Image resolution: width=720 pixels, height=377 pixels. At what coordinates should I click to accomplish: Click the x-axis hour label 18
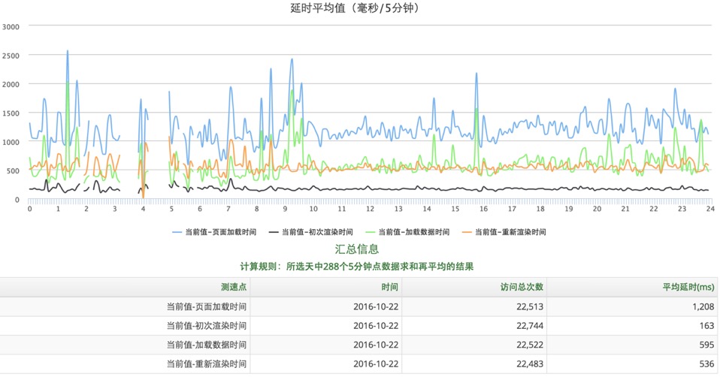point(540,209)
